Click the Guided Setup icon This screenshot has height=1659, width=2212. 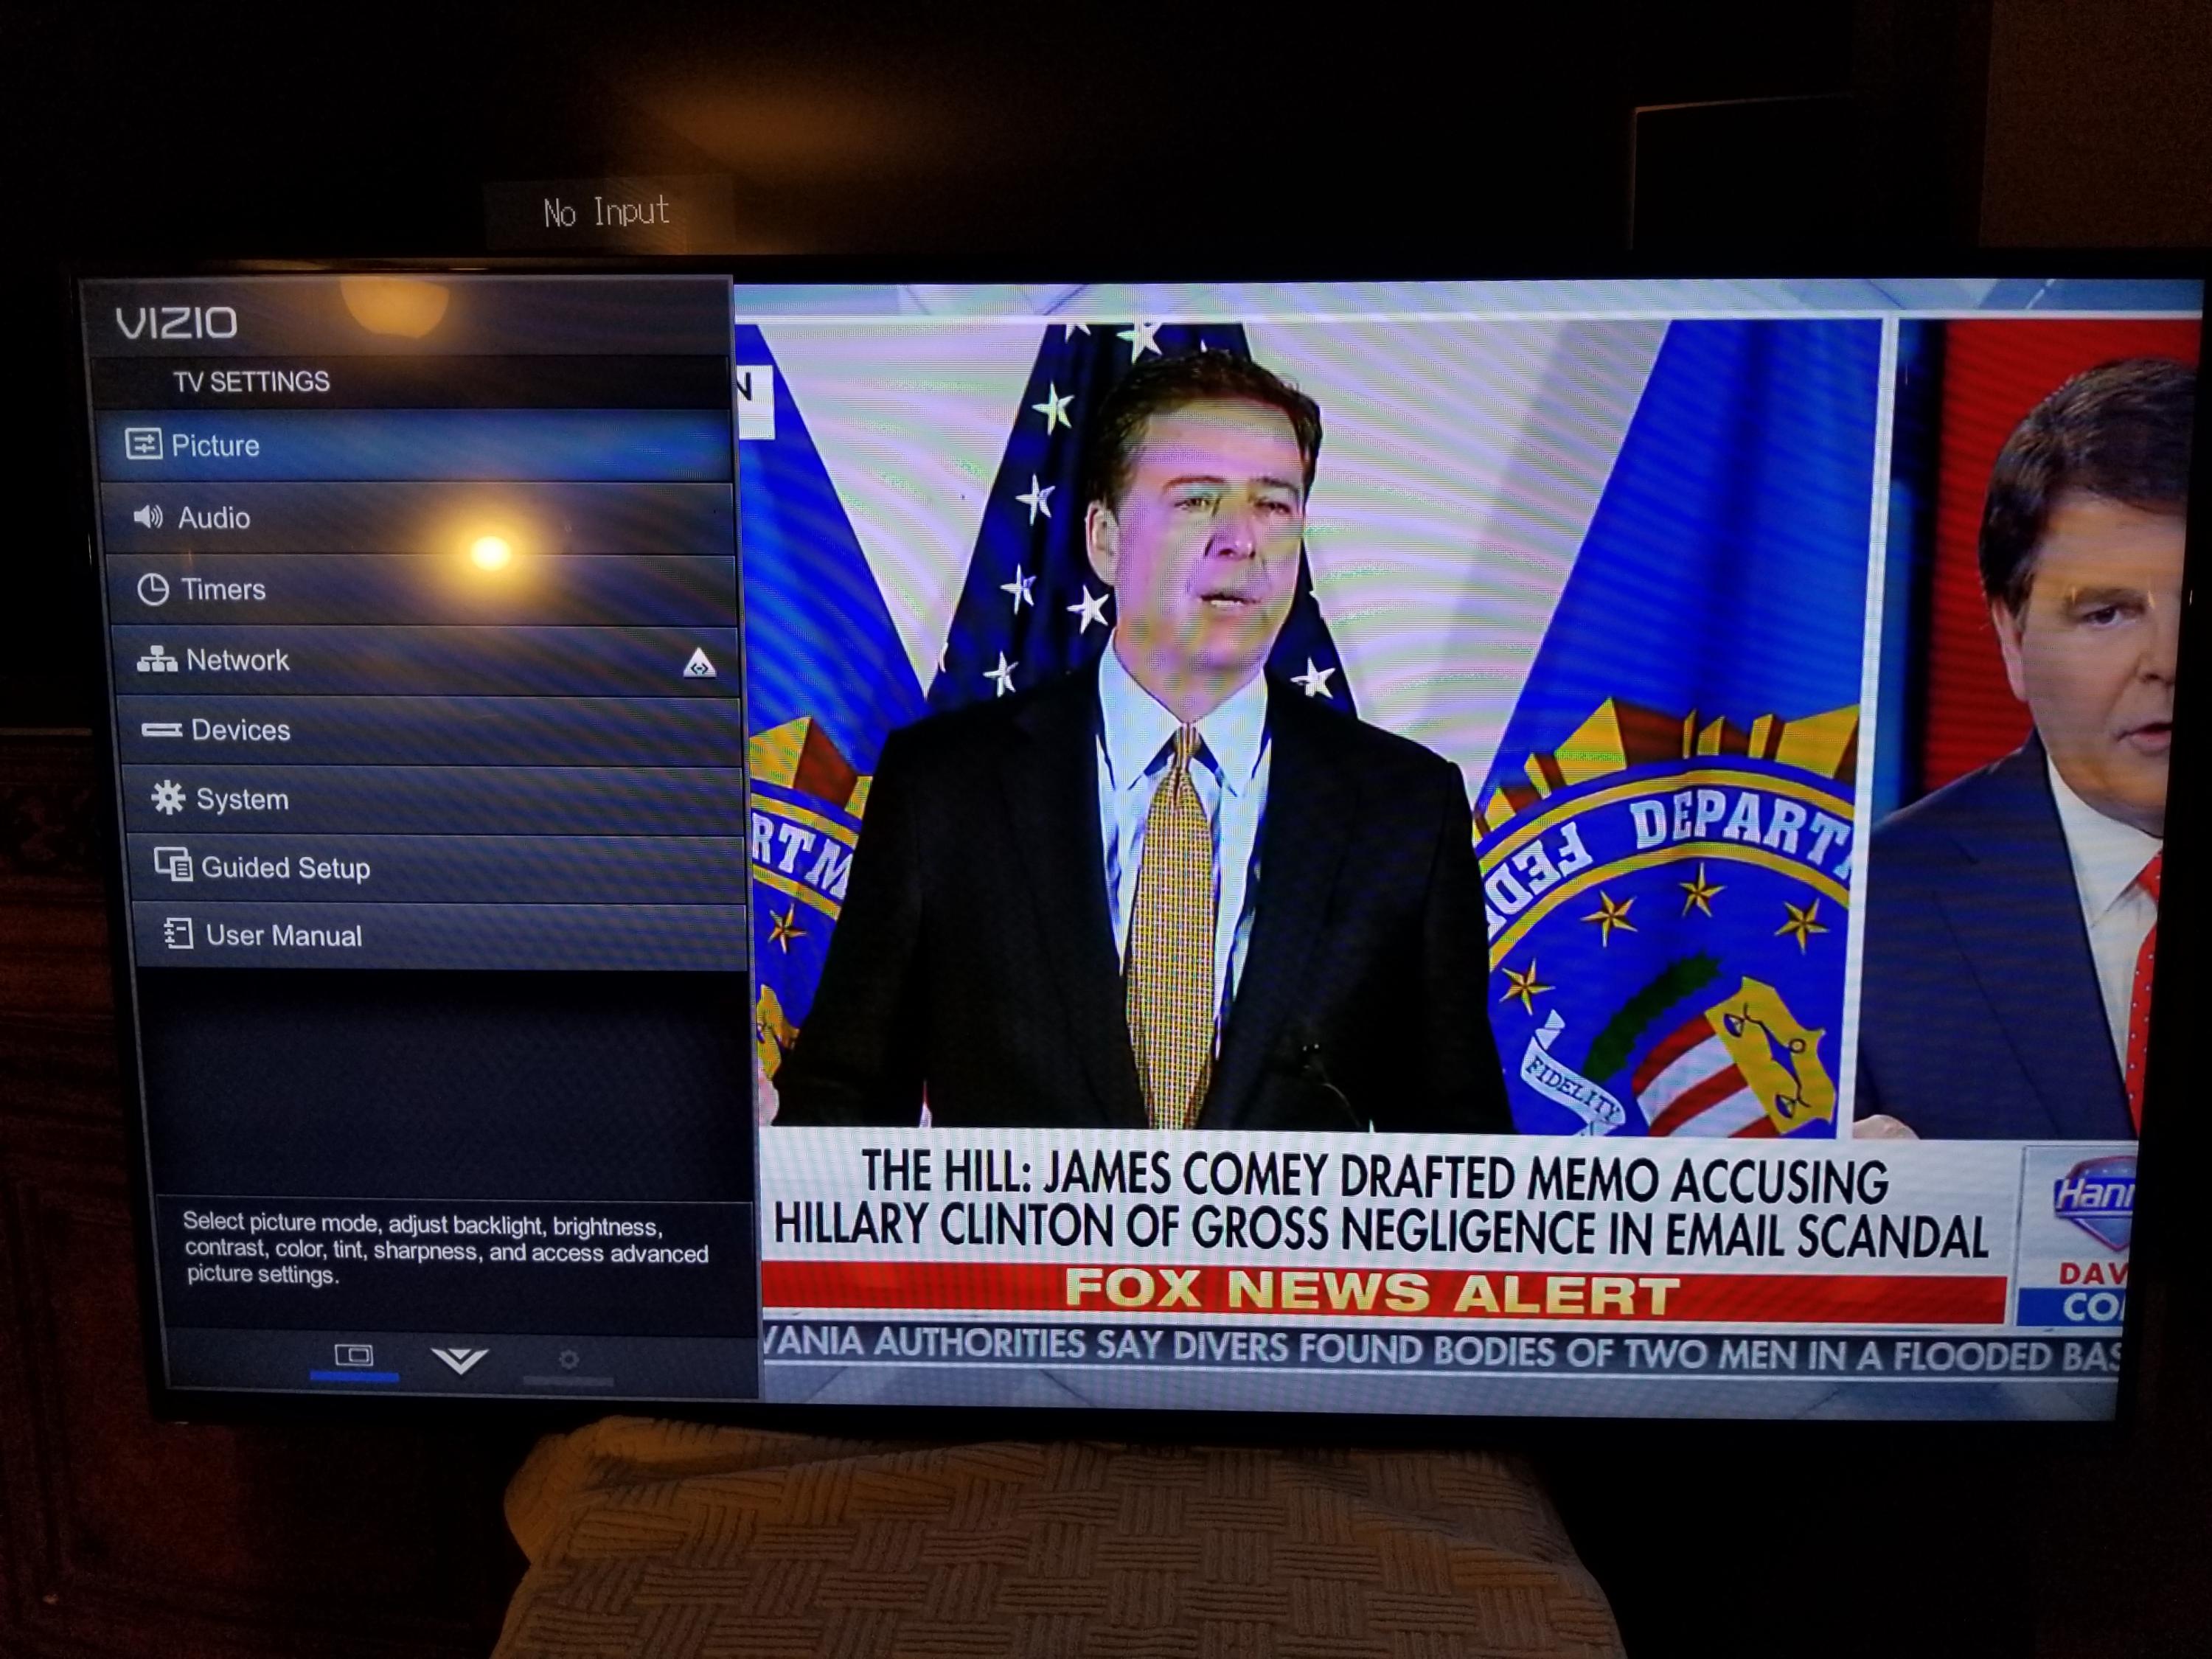pos(173,865)
